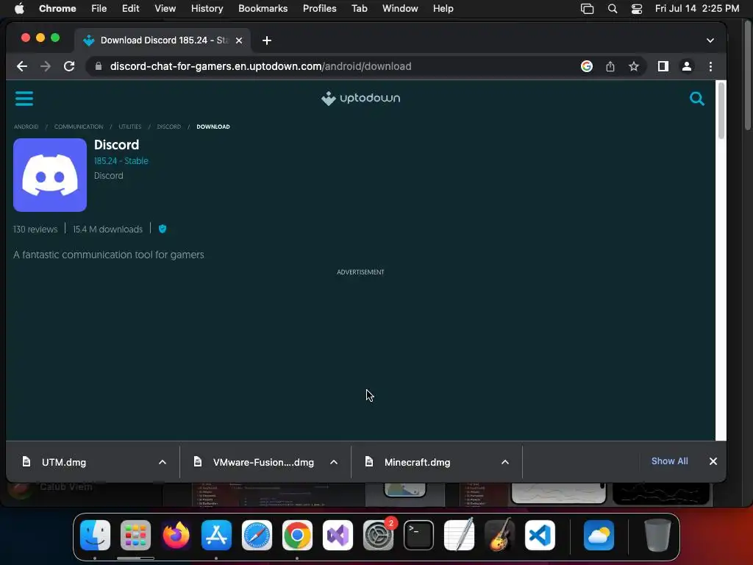The height and width of the screenshot is (565, 753).
Task: Open Finder from the Dock
Action: (95, 535)
